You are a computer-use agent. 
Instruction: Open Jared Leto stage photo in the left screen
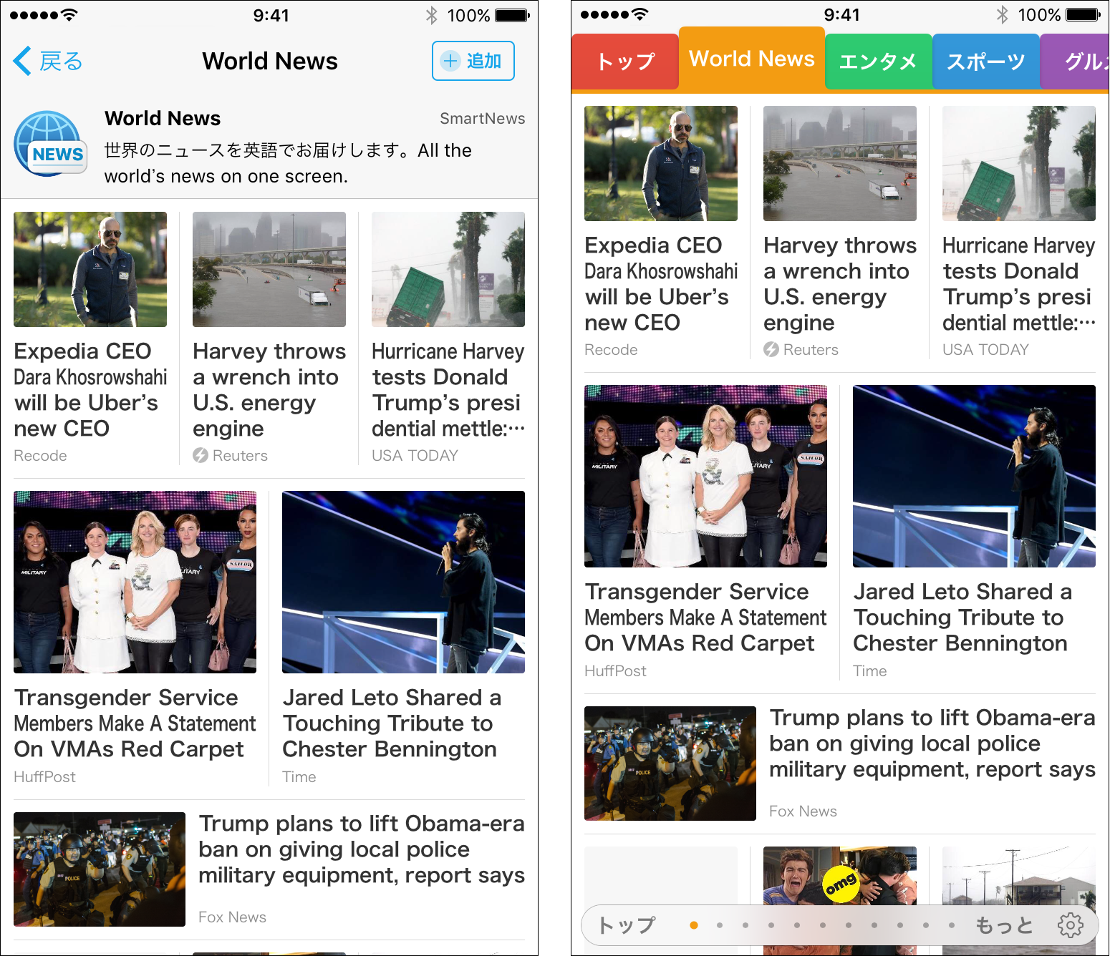click(403, 582)
